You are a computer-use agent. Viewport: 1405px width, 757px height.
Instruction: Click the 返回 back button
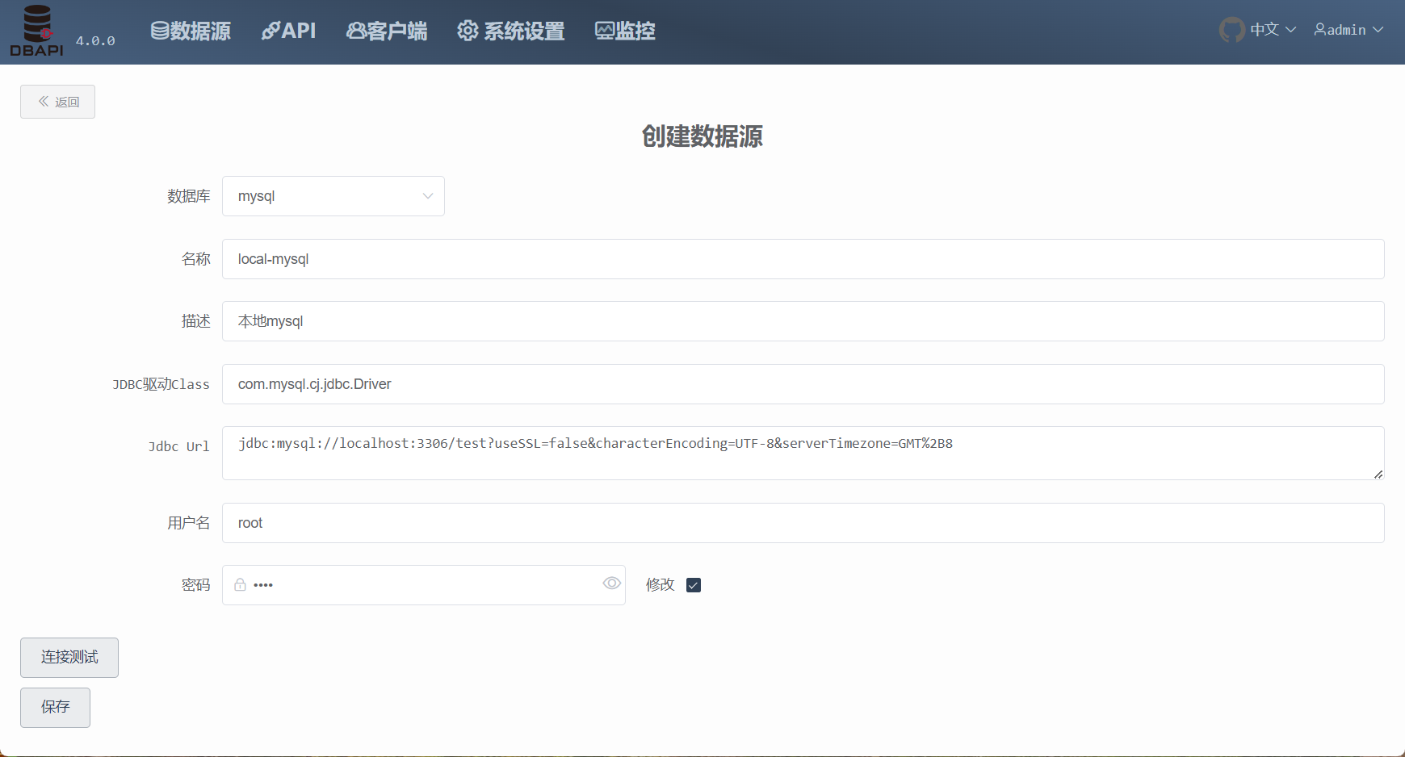(57, 102)
